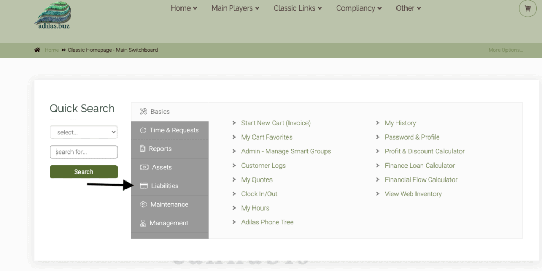The height and width of the screenshot is (271, 542).
Task: Open View Web Inventory link
Action: (x=413, y=194)
